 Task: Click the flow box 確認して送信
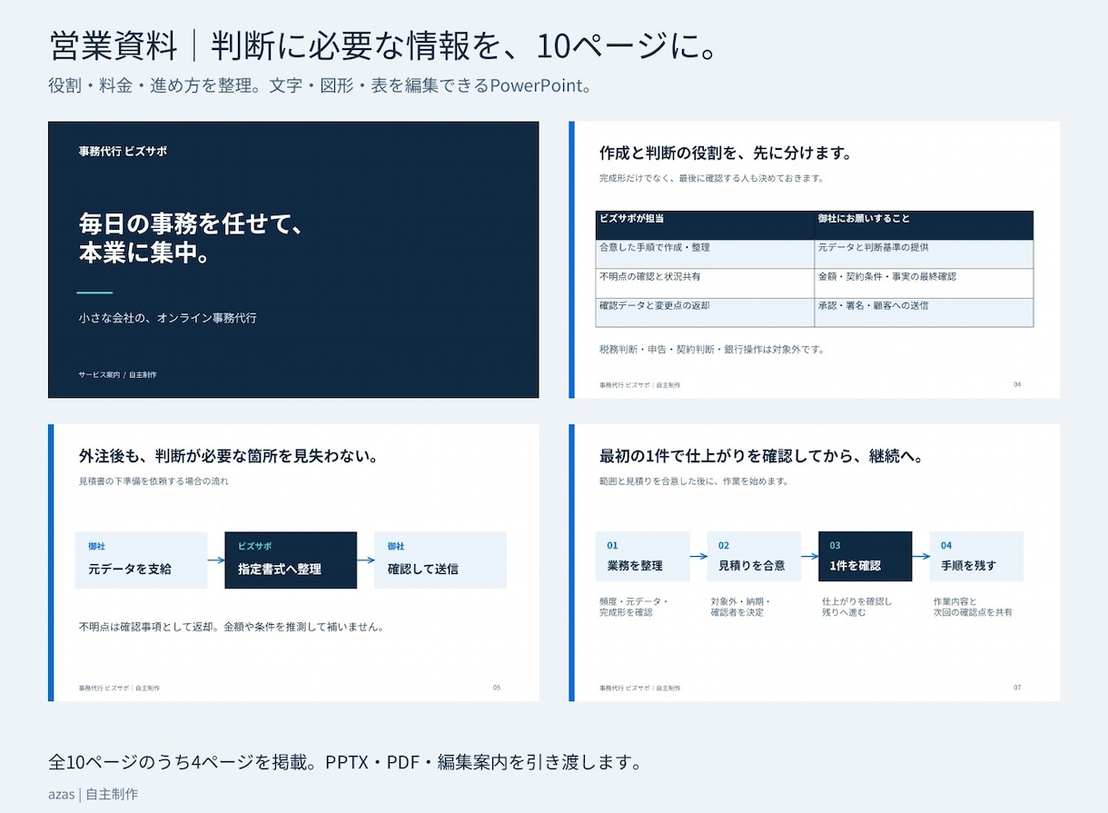pyautogui.click(x=440, y=560)
